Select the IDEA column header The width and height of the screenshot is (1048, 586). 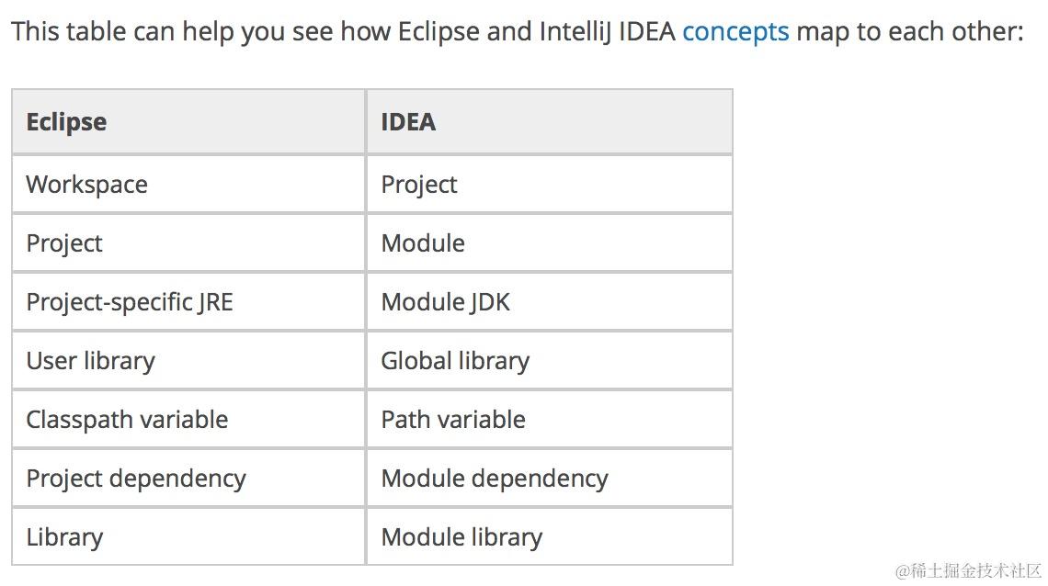550,121
